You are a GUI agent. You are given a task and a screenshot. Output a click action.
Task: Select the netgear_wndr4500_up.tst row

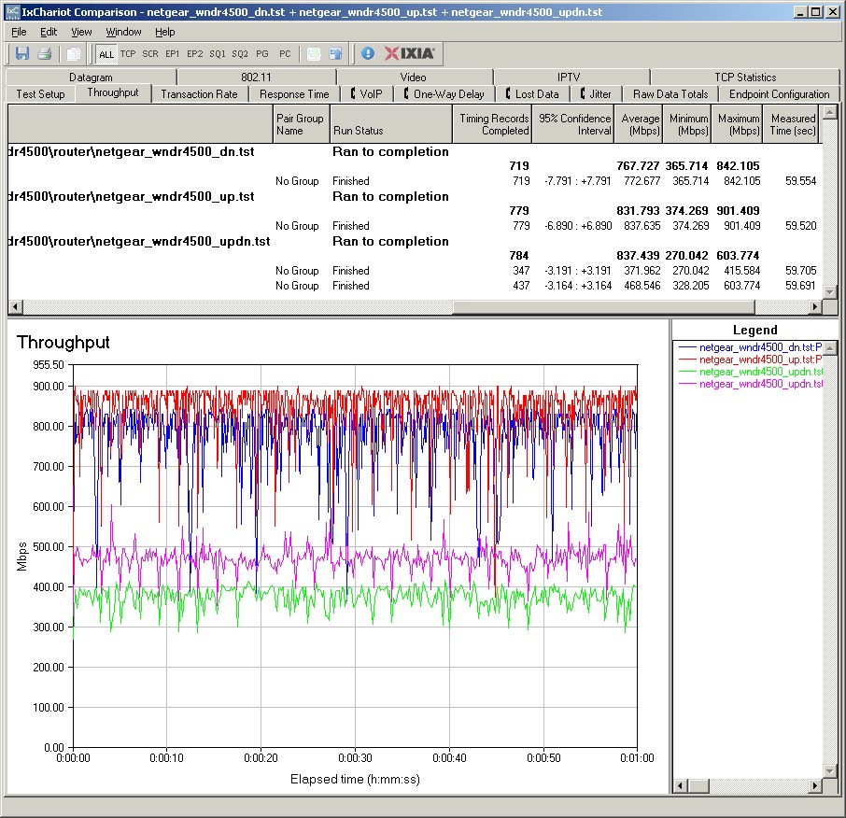(x=415, y=196)
